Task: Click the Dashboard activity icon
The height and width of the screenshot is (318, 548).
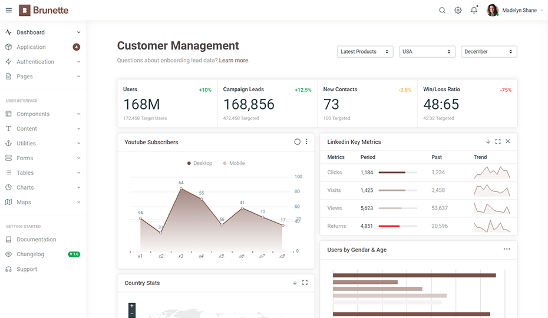Action: (9, 32)
